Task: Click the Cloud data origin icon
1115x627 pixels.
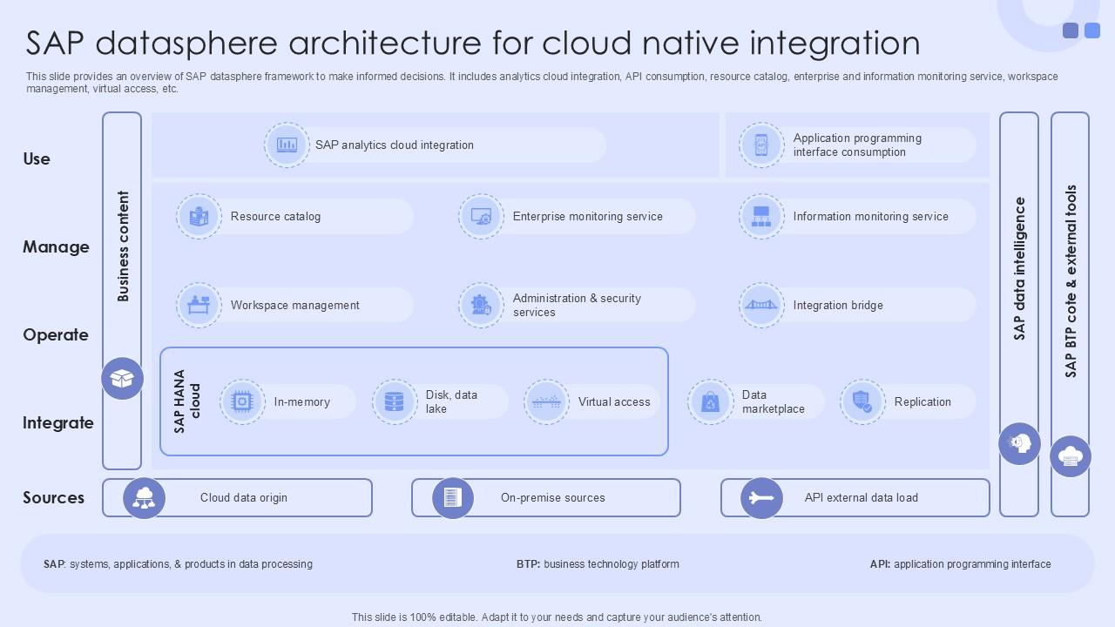Action: pos(144,498)
